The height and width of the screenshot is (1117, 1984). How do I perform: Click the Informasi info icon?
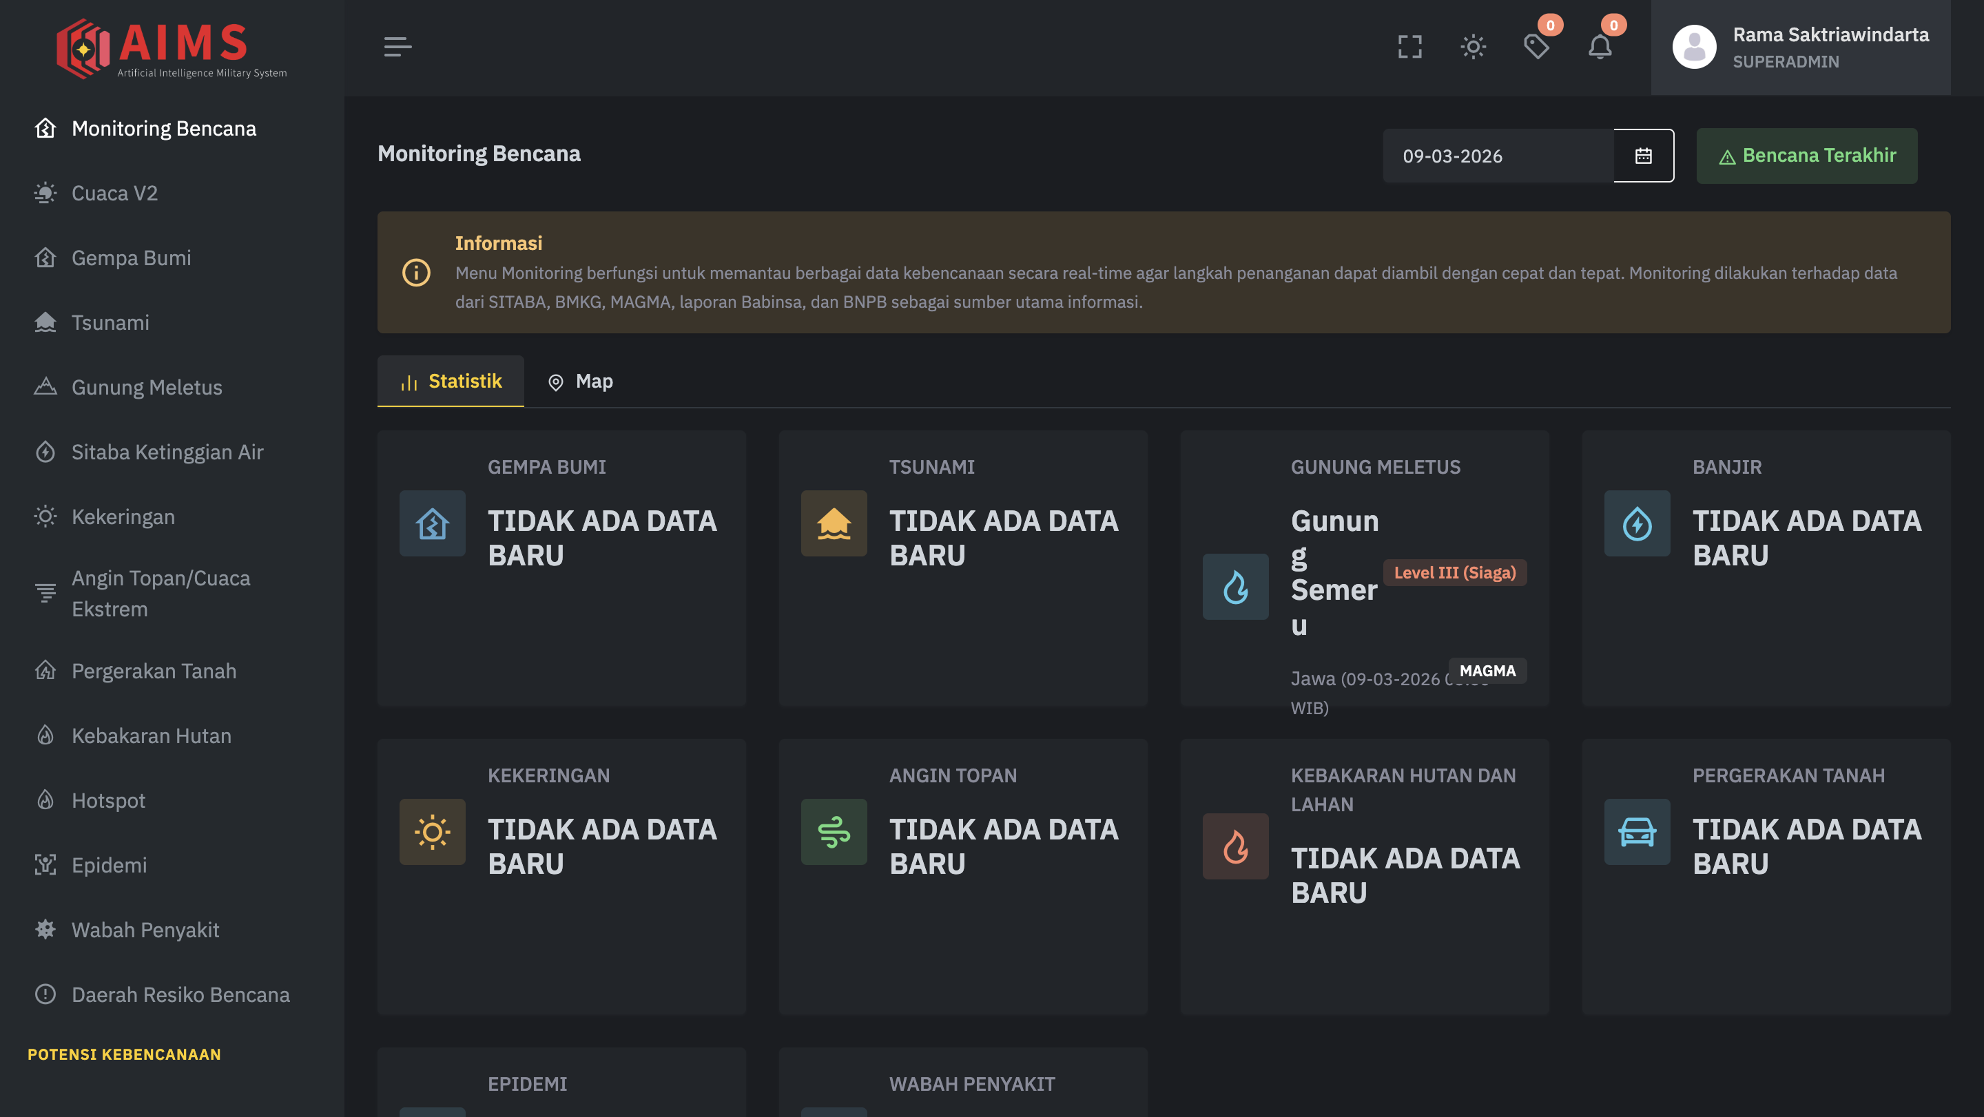(x=416, y=273)
